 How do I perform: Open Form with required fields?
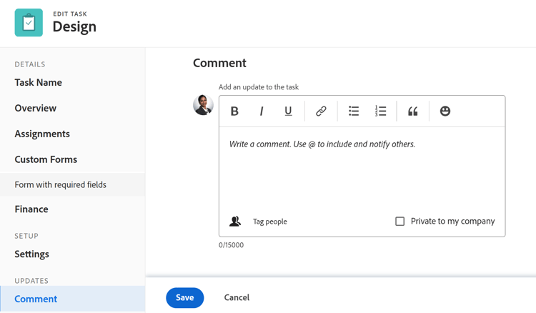tap(61, 184)
